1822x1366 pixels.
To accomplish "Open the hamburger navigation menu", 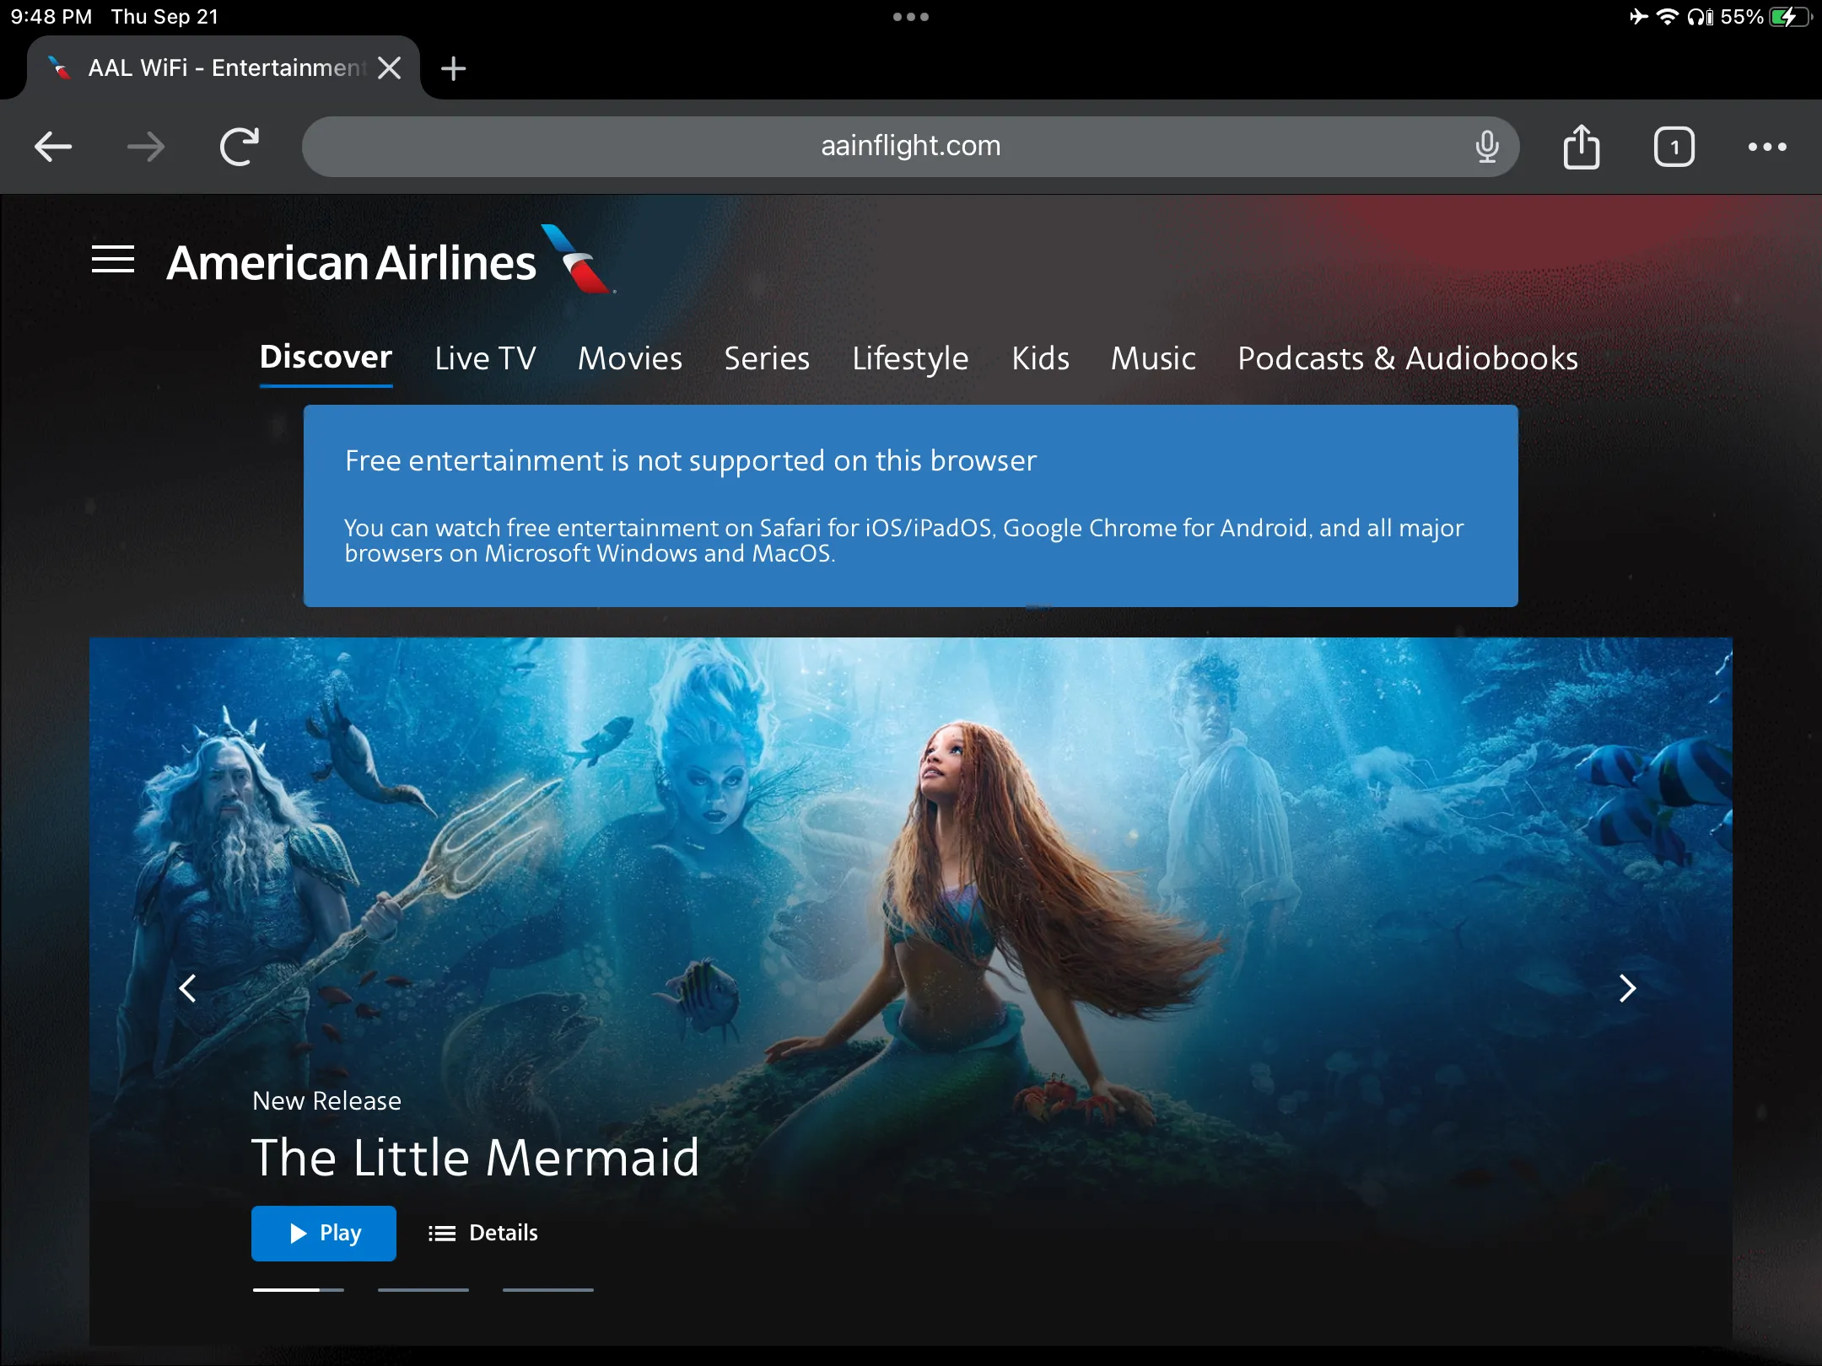I will coord(113,260).
